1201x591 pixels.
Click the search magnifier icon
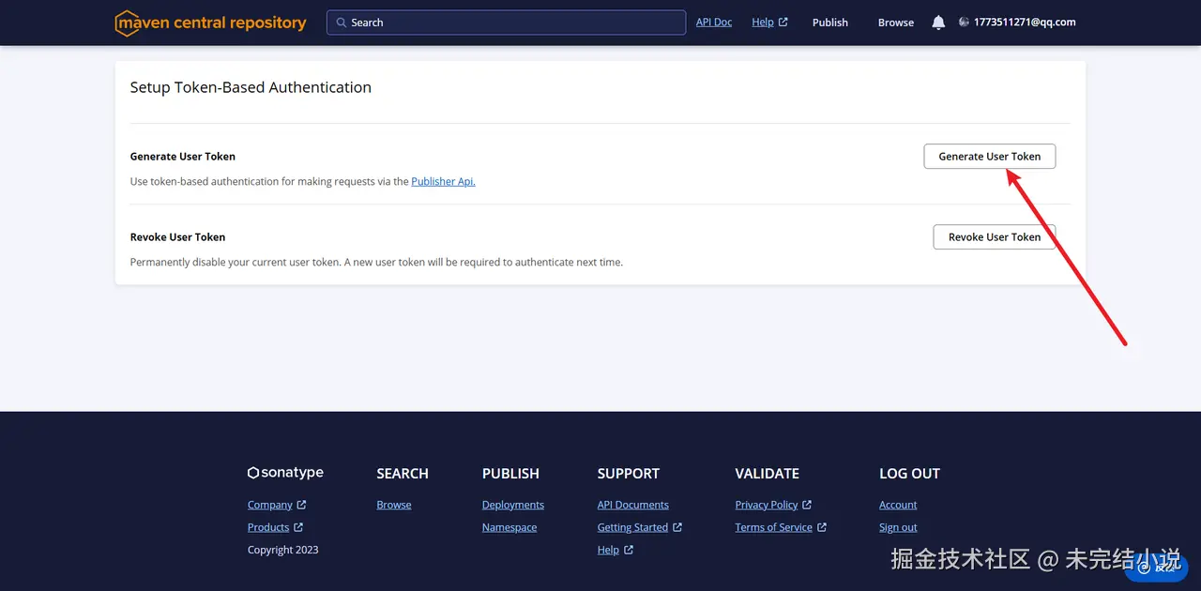coord(341,23)
